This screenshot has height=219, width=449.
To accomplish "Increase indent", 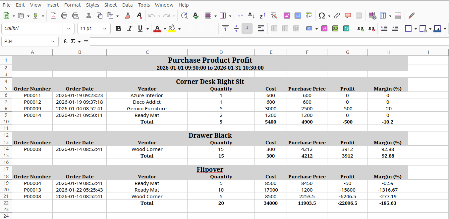I will (x=384, y=28).
